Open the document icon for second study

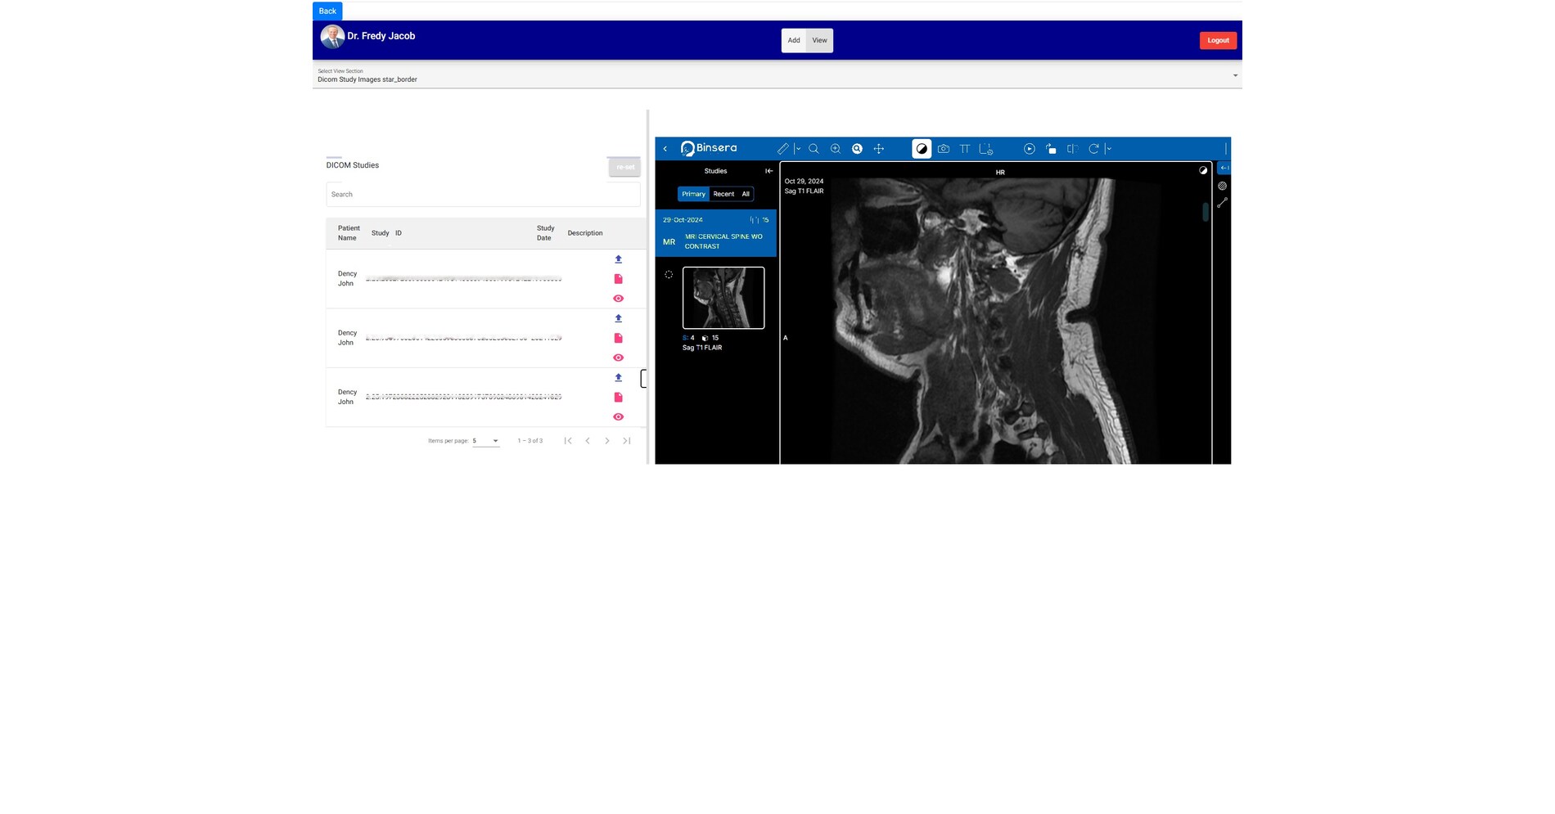pyautogui.click(x=618, y=338)
